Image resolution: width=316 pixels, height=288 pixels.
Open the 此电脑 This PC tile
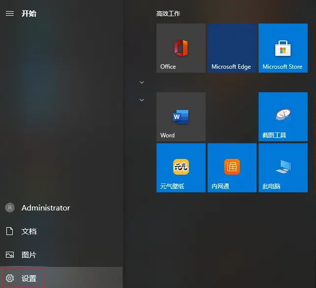pyautogui.click(x=283, y=168)
